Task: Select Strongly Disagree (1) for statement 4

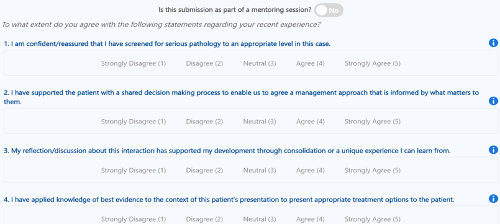Action: (134, 219)
